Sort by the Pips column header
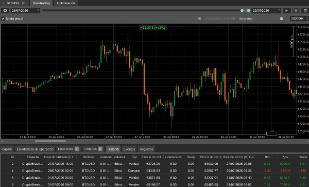Screen dimensions: 309x187 (285, 157)
